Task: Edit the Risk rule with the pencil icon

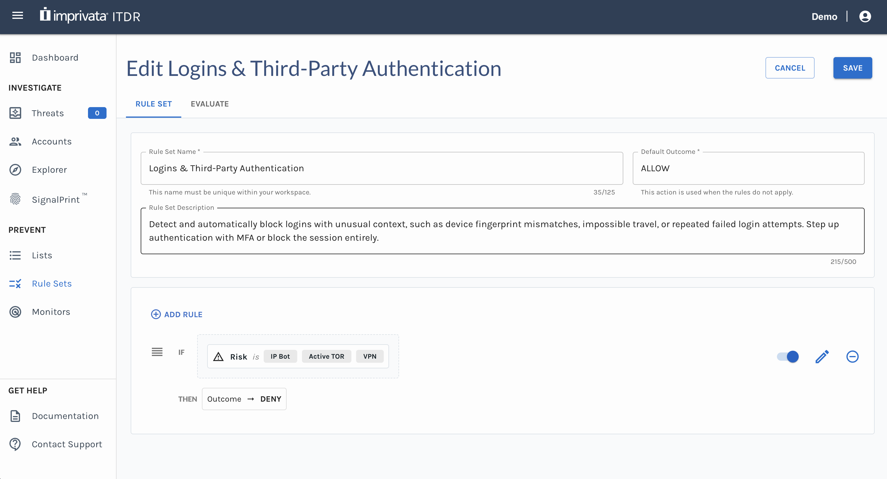Action: (x=822, y=357)
